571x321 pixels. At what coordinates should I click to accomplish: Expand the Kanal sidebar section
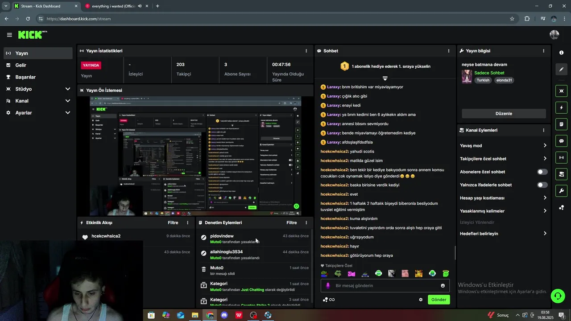pyautogui.click(x=38, y=101)
